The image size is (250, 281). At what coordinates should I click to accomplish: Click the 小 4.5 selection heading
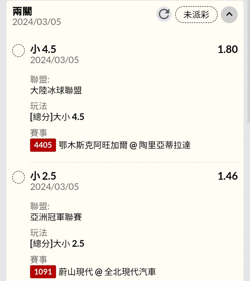point(43,49)
